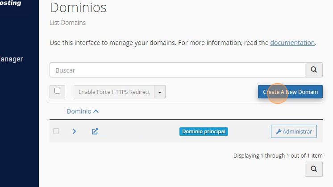Open the domain in a new window icon
Viewport: 333px width, 187px height.
click(95, 131)
